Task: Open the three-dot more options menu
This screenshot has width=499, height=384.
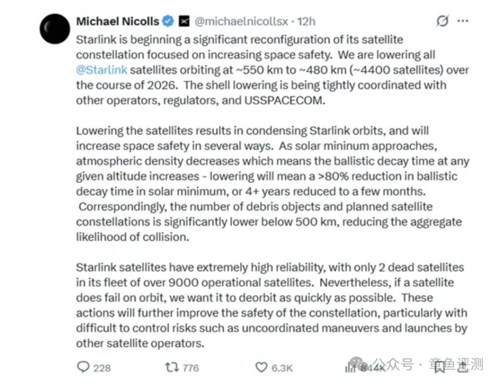Action: 463,21
